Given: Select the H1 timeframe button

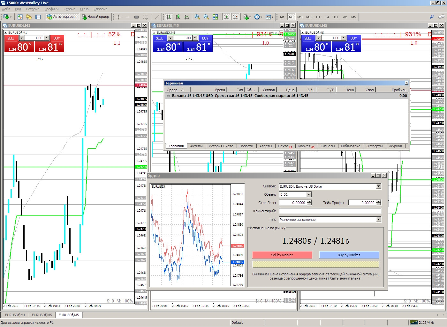Looking at the screenshot, I should pyautogui.click(x=318, y=17).
